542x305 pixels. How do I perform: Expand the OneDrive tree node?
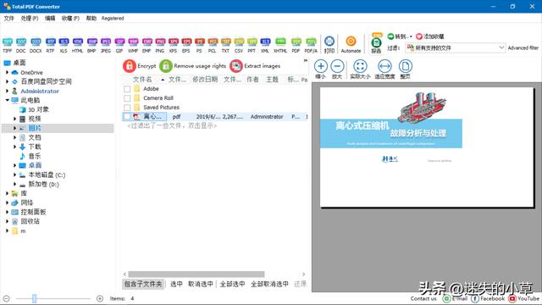[8, 72]
